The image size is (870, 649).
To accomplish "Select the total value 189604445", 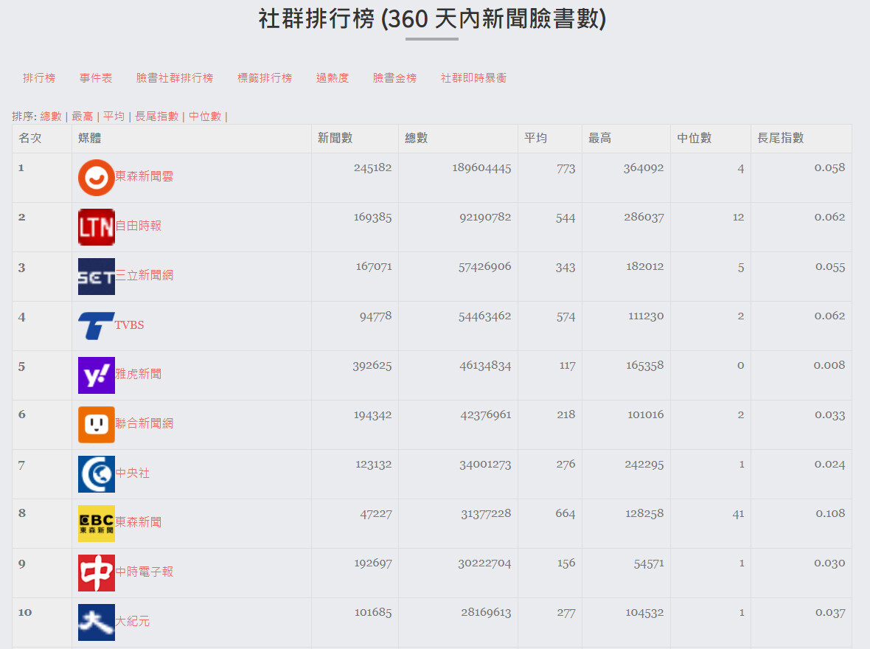I will pyautogui.click(x=481, y=167).
